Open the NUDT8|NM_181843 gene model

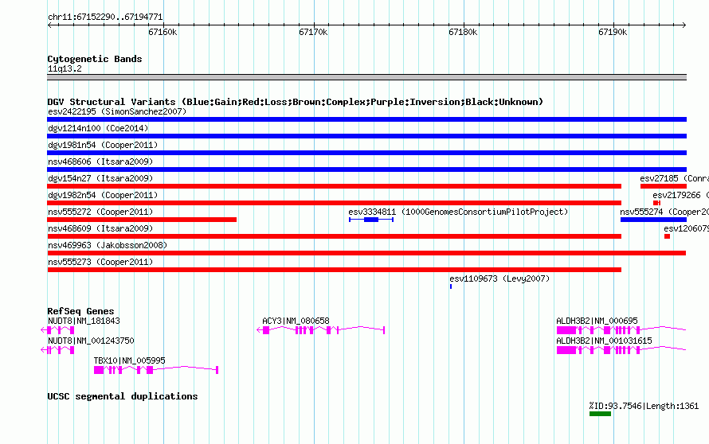coord(57,330)
